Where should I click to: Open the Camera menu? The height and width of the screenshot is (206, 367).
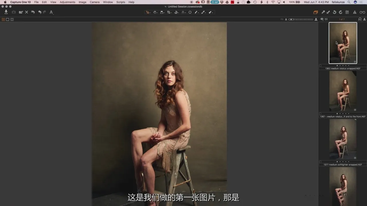click(95, 2)
